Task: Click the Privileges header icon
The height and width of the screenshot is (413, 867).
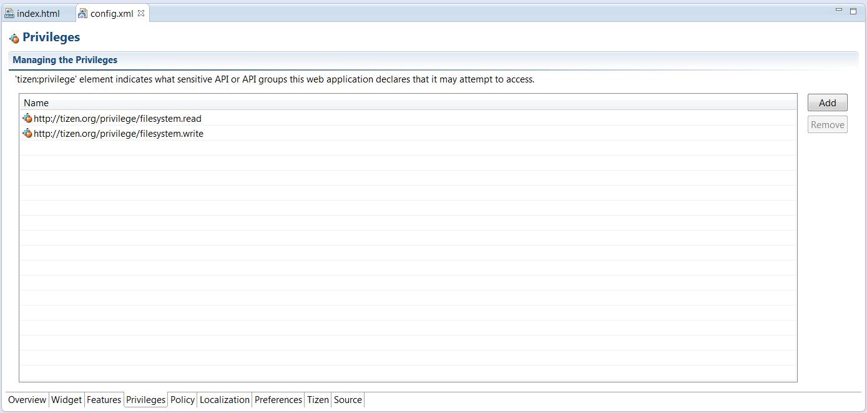Action: pyautogui.click(x=14, y=38)
